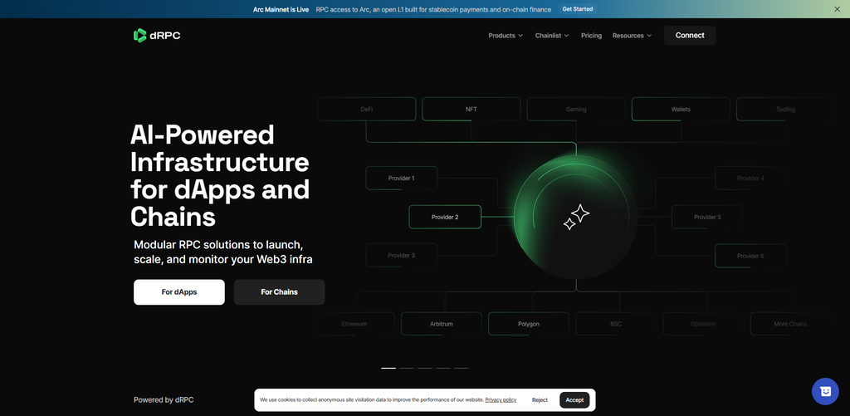Image resolution: width=850 pixels, height=416 pixels.
Task: Click the Tooling box in diagram
Action: 785,109
